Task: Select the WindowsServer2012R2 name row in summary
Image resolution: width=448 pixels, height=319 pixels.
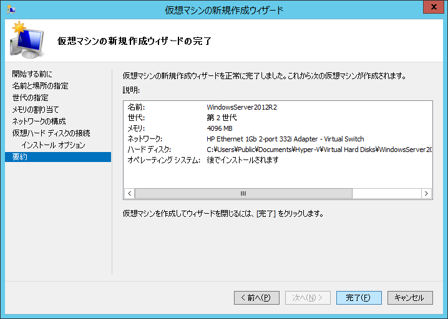Action: coord(242,107)
